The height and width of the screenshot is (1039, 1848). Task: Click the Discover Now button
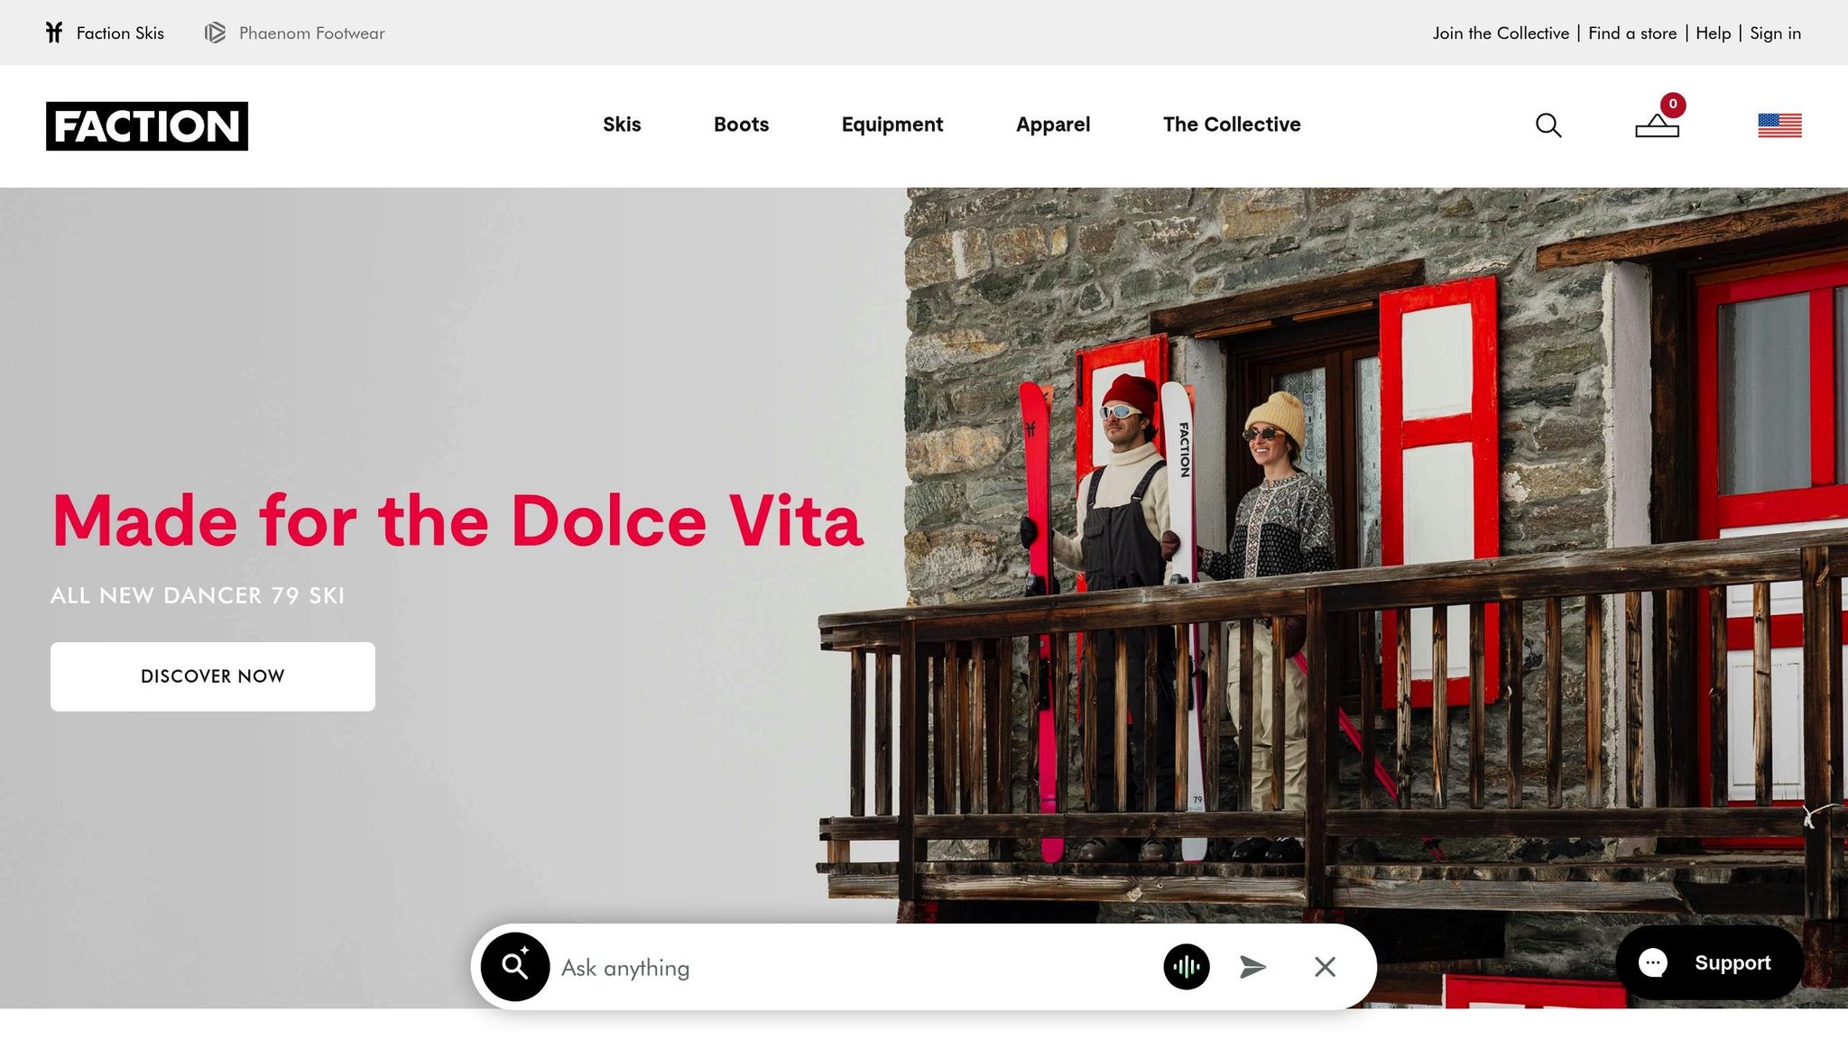pos(213,676)
